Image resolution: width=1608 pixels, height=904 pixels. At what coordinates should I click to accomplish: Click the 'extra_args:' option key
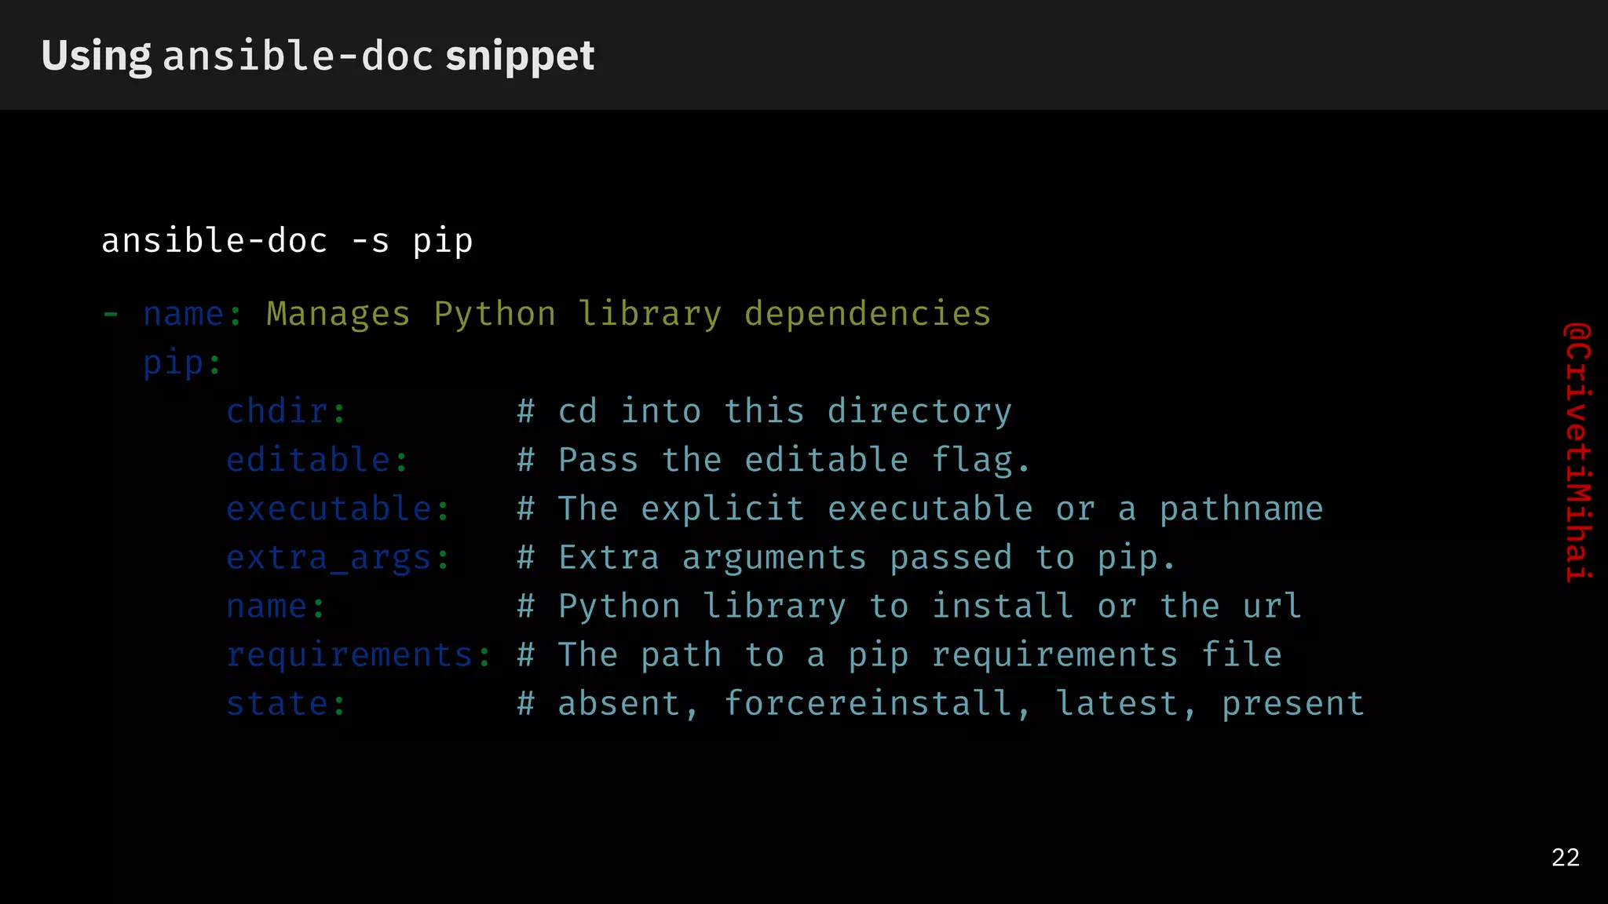tap(338, 558)
